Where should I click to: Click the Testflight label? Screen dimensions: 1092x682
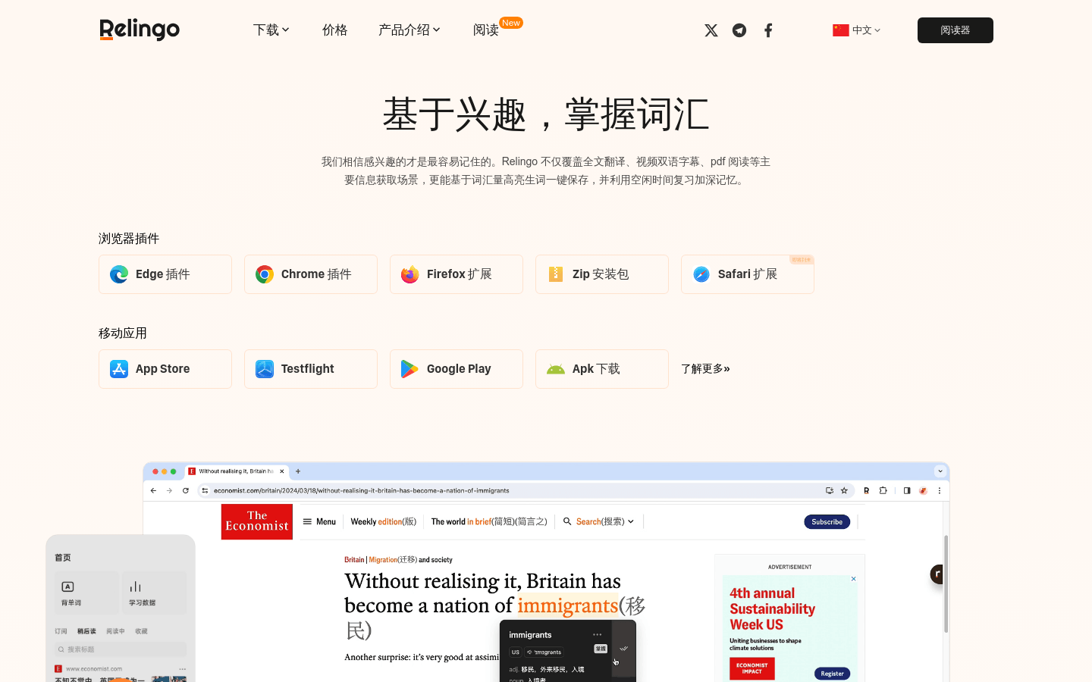[308, 369]
